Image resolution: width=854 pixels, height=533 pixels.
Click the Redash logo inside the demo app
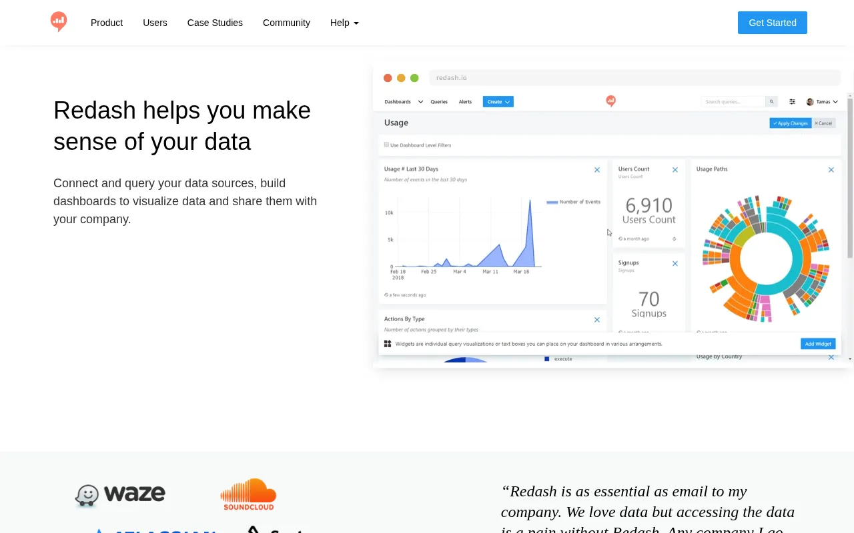point(610,101)
